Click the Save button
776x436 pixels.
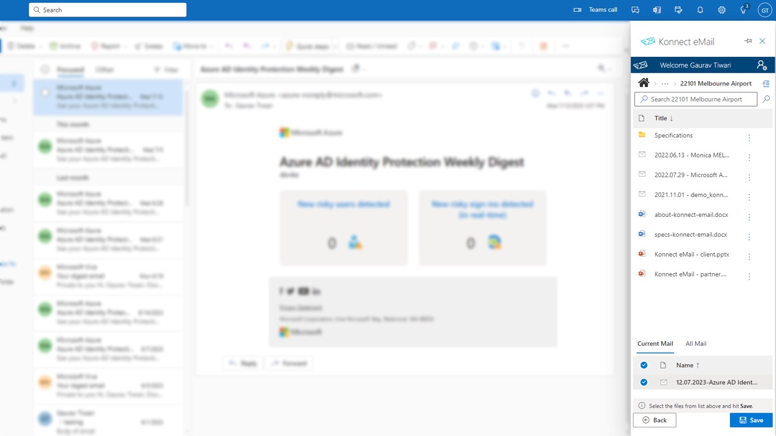pyautogui.click(x=751, y=420)
